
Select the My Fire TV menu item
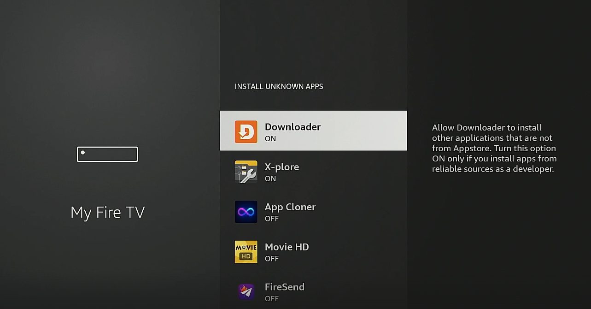(x=107, y=212)
